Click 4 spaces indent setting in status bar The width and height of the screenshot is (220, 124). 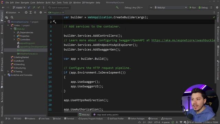coord(166,122)
